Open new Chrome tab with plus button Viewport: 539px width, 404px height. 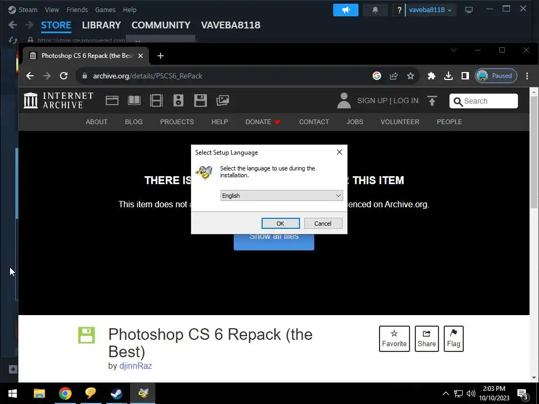click(x=161, y=56)
